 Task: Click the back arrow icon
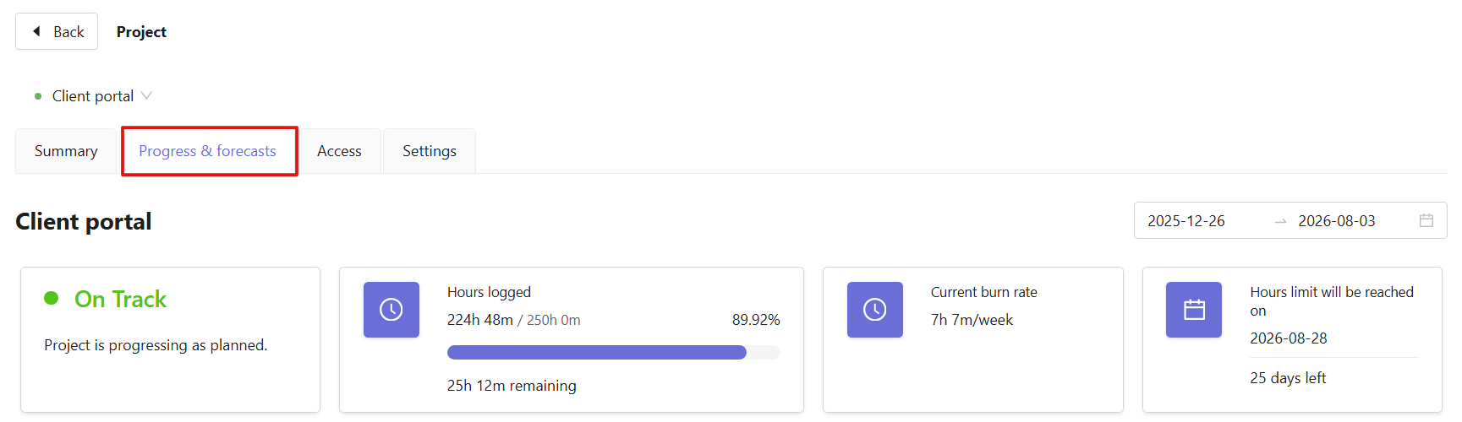[36, 31]
